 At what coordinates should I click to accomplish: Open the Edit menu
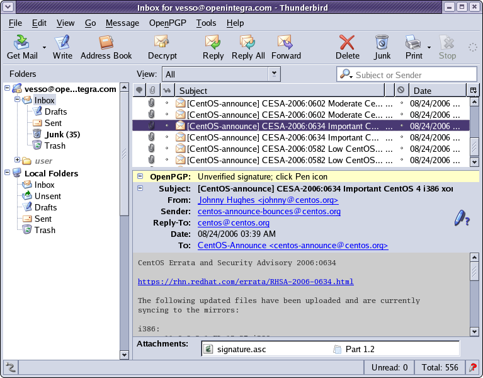tap(39, 23)
